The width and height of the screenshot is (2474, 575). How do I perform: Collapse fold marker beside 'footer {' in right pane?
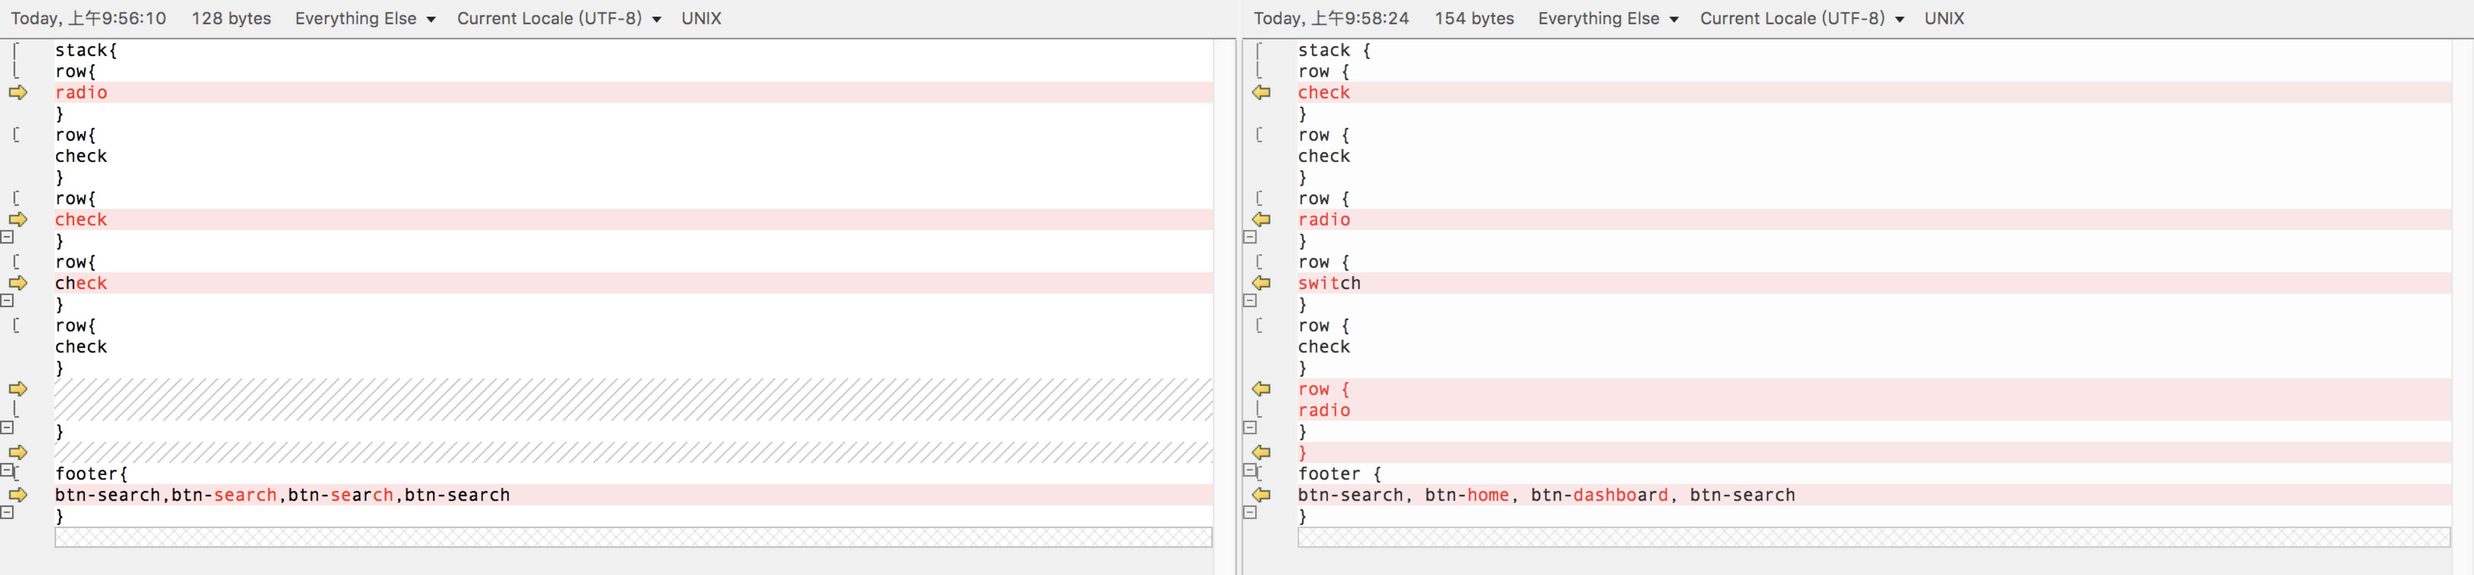(1249, 470)
